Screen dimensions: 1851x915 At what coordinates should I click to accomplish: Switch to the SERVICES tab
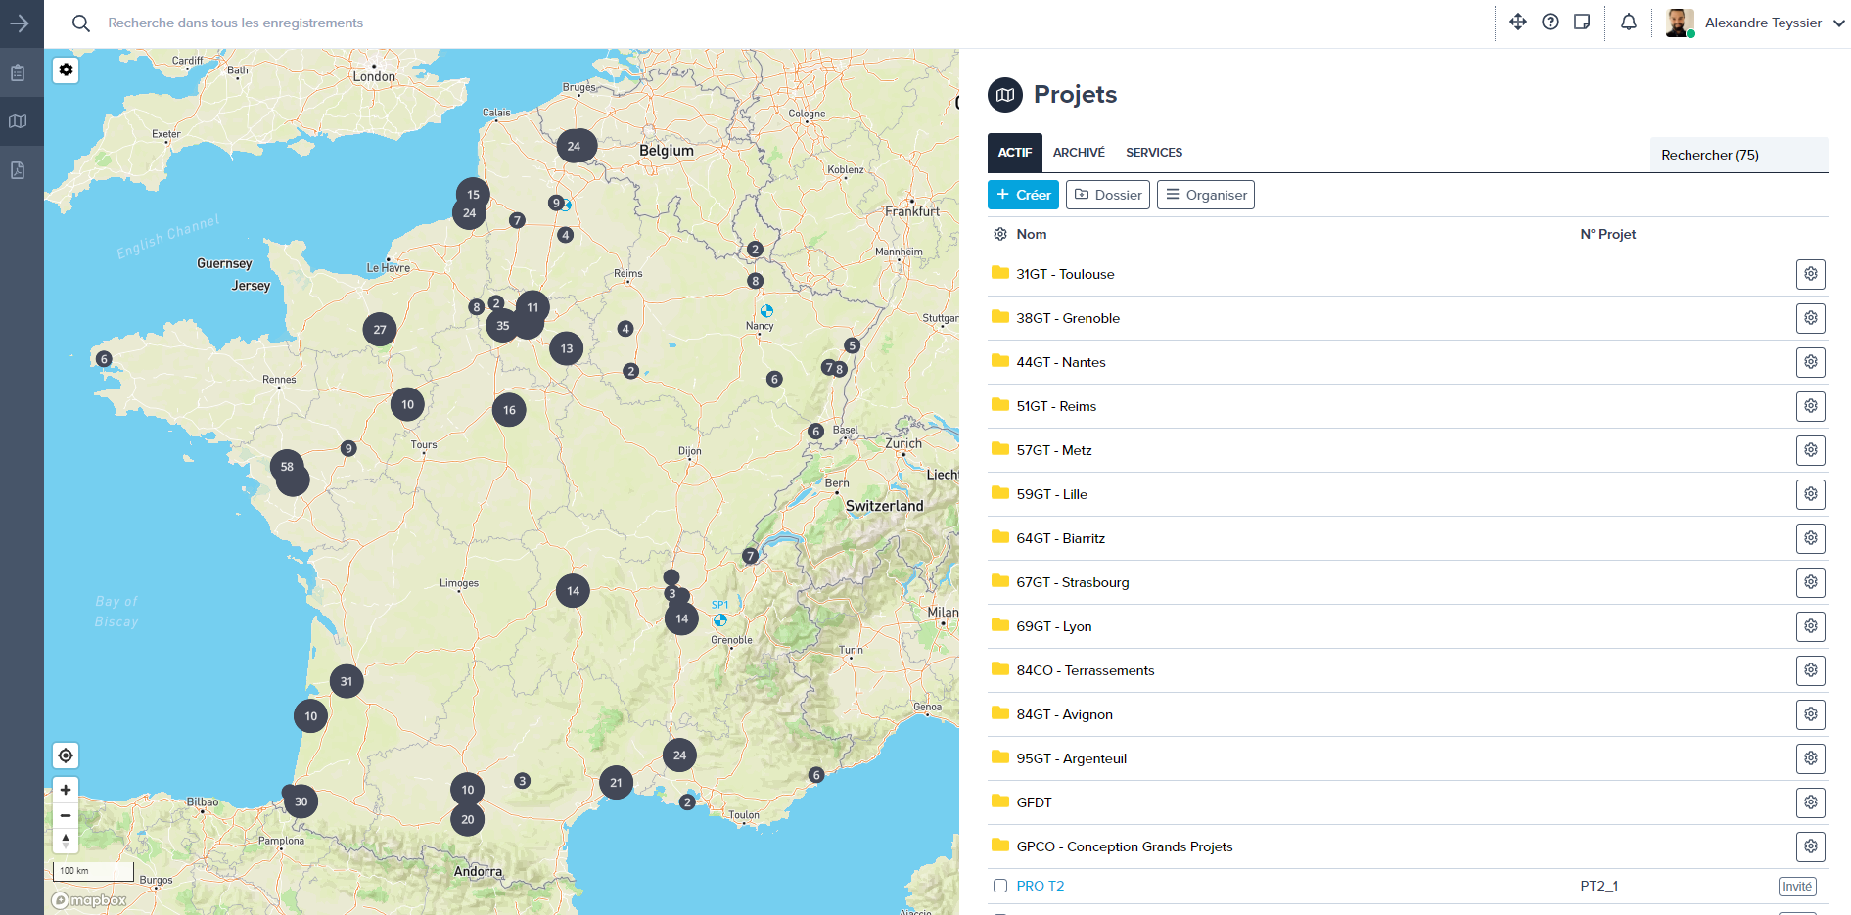[x=1153, y=153]
